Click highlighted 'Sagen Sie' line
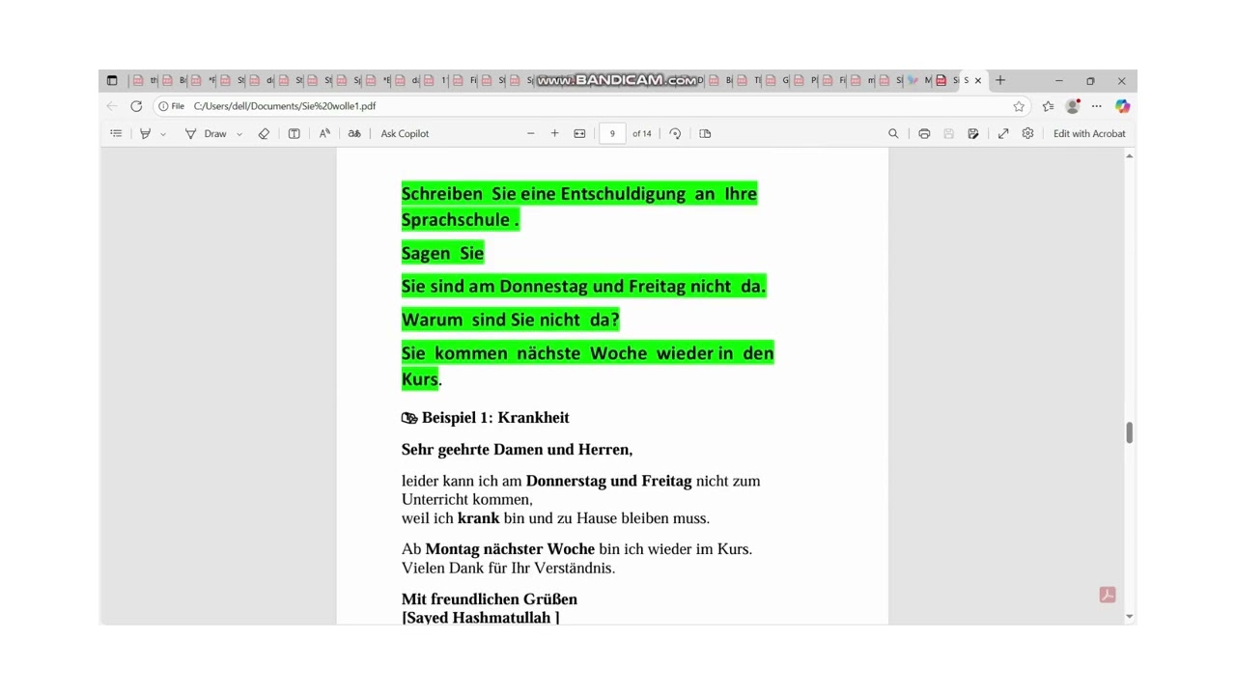The height and width of the screenshot is (695, 1236). click(442, 253)
